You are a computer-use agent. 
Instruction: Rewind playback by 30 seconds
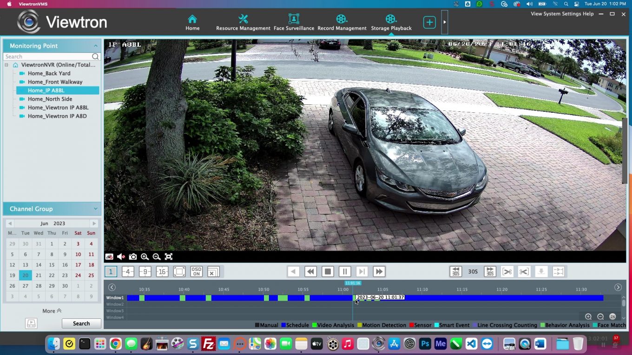456,271
